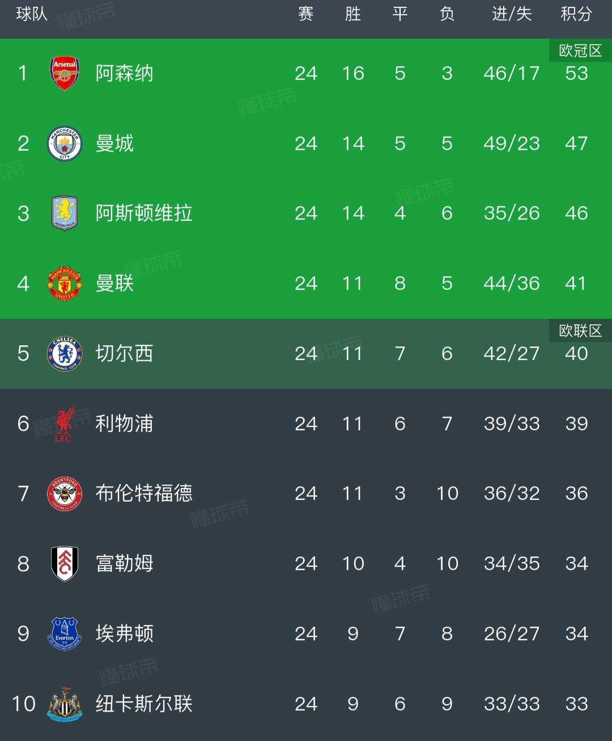Select the 进/失 goals column header
612x741 pixels.
tap(512, 14)
